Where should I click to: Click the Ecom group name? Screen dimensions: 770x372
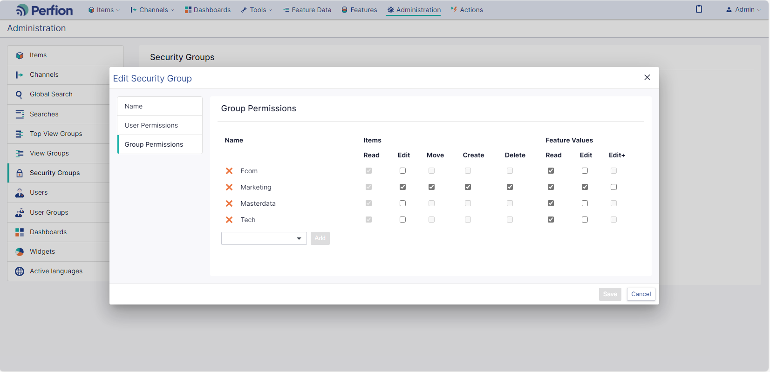249,171
